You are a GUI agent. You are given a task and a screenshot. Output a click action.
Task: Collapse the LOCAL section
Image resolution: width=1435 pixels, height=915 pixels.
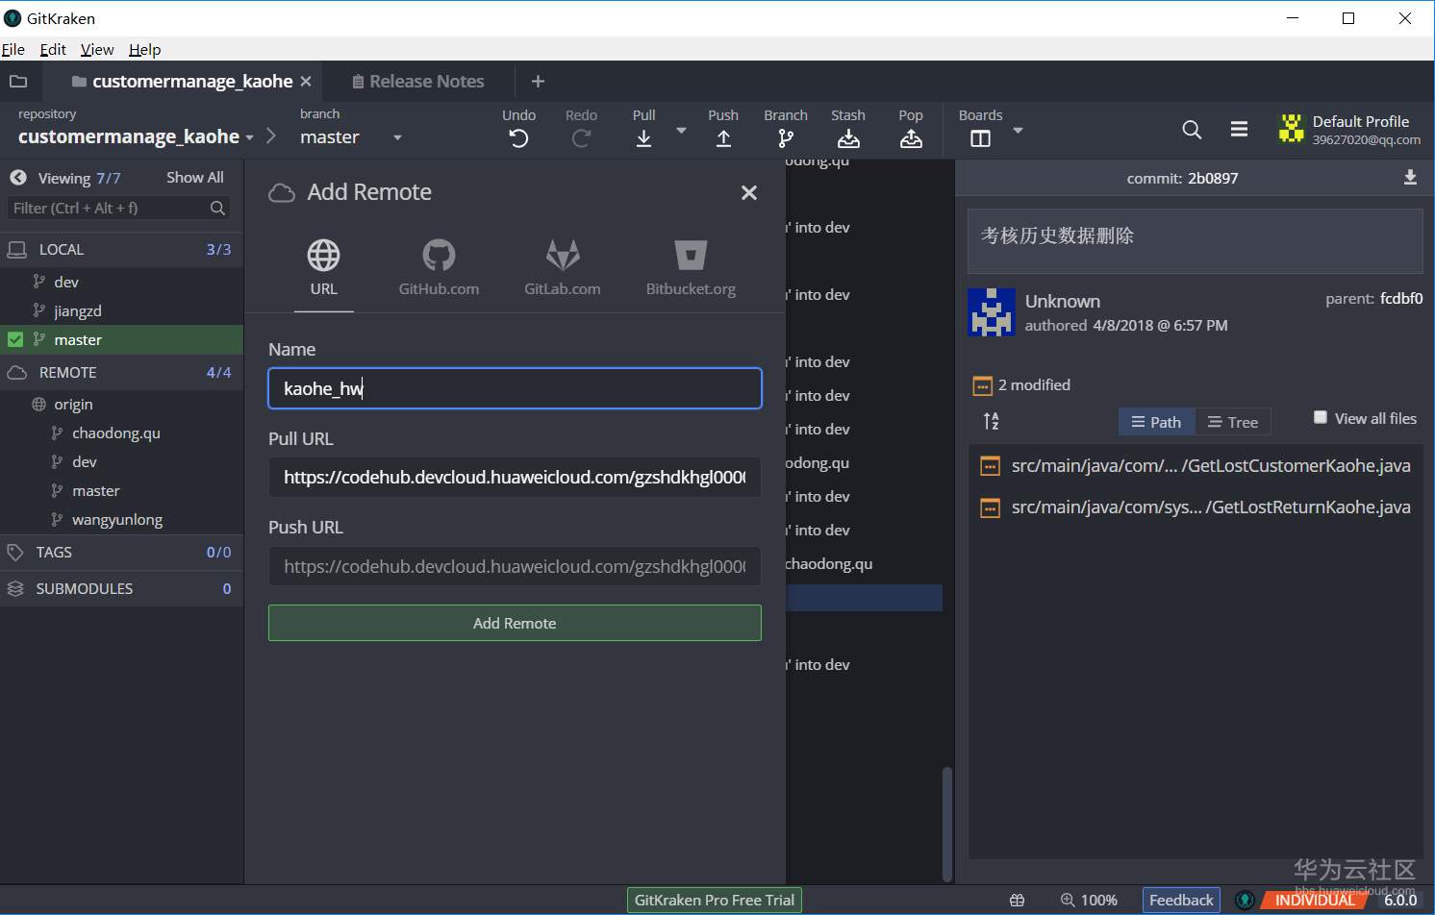click(x=121, y=249)
